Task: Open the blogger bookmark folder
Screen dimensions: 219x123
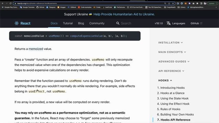Action: 62,7
